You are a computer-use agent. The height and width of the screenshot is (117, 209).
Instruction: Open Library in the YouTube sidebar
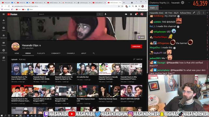4,58
